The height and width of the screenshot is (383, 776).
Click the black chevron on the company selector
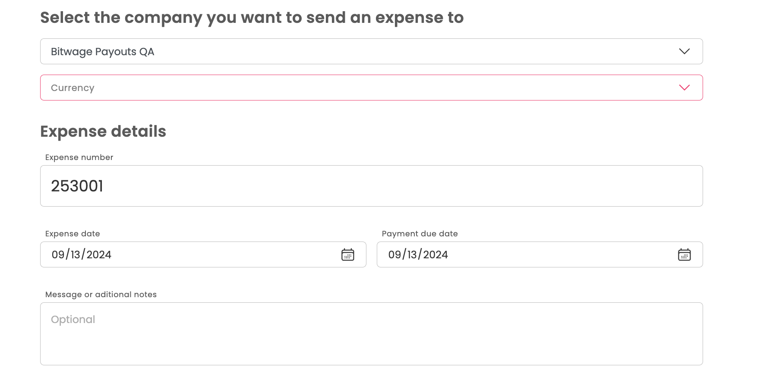pos(684,51)
